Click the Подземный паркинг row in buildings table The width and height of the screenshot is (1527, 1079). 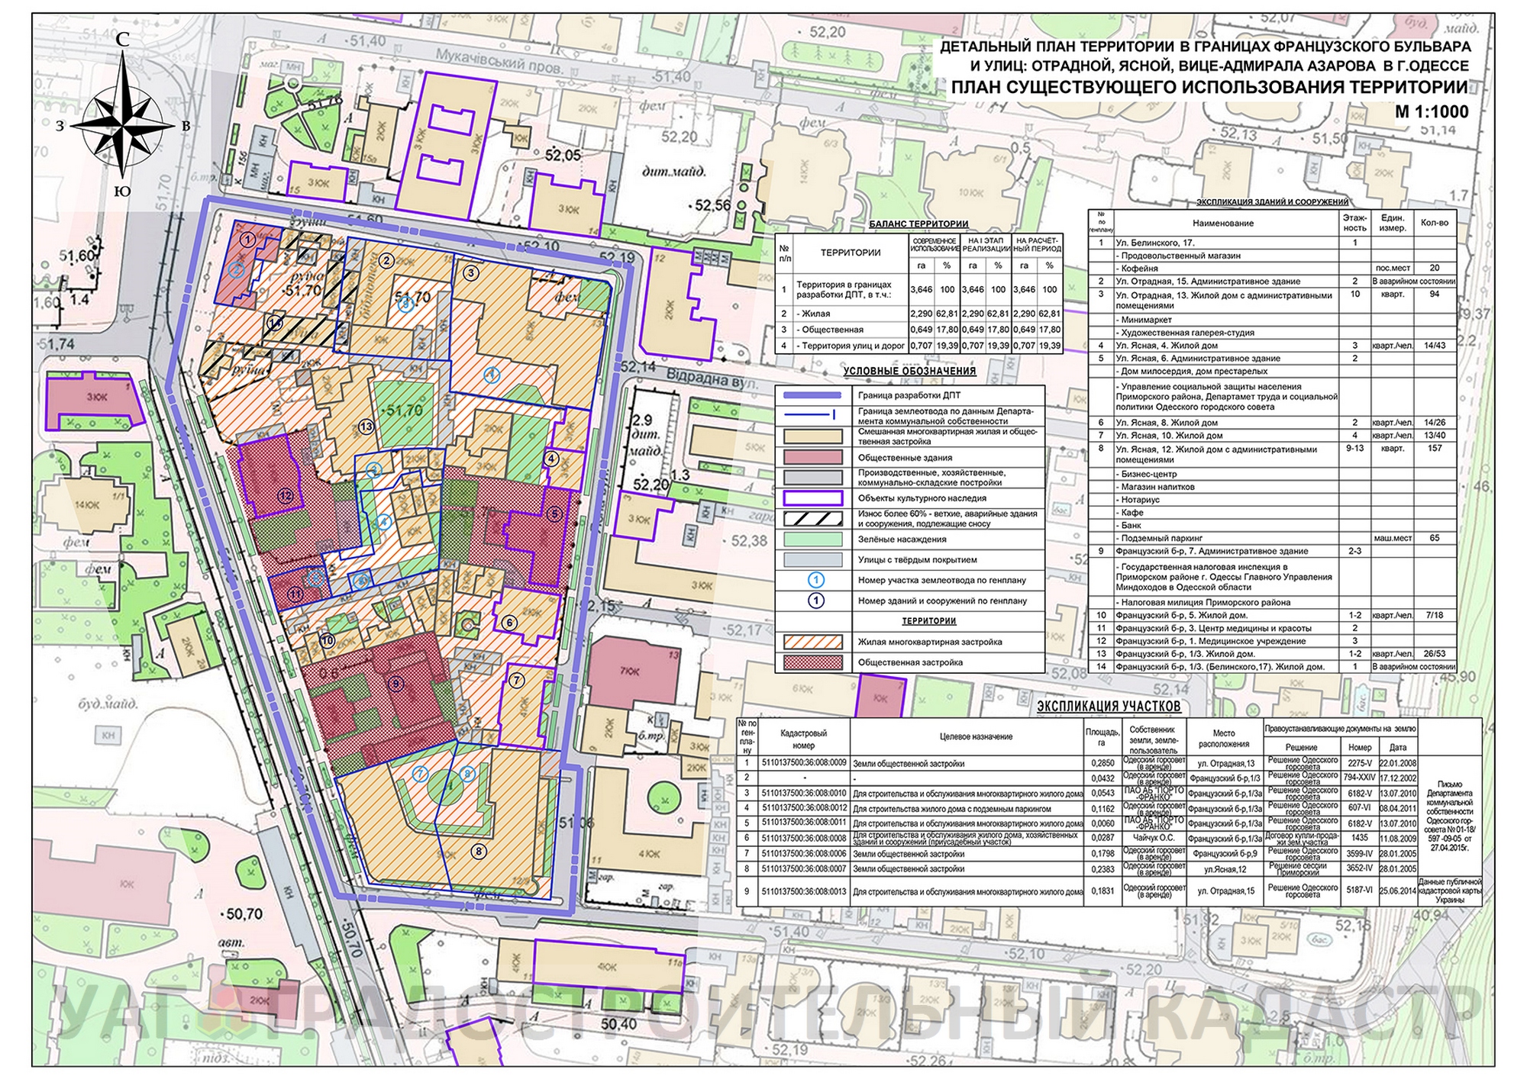pyautogui.click(x=1161, y=538)
